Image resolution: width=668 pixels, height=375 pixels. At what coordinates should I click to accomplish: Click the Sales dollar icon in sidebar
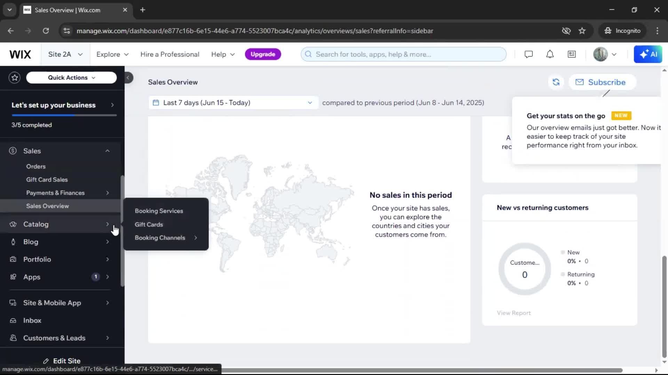click(x=13, y=151)
